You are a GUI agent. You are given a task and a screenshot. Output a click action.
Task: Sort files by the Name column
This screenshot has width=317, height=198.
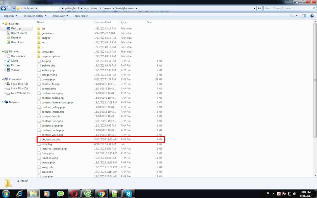(41, 22)
